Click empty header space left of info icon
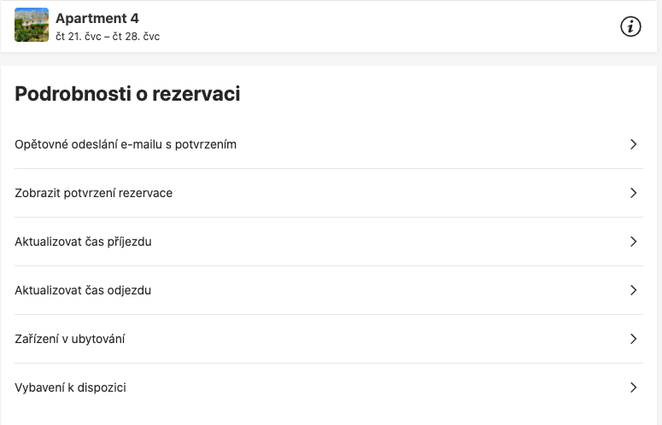Image resolution: width=662 pixels, height=425 pixels. (384, 26)
